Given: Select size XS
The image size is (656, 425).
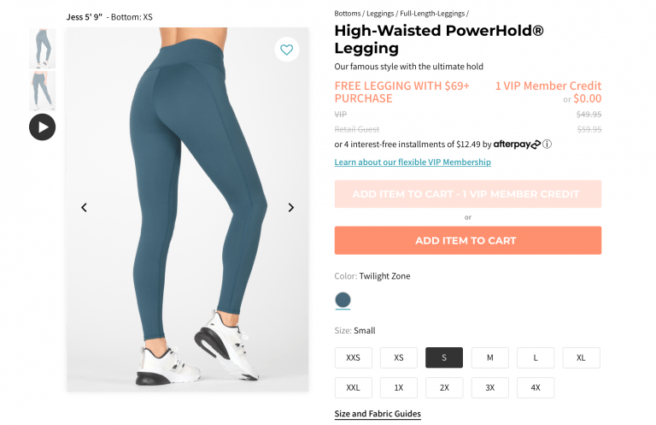Looking at the screenshot, I should (399, 357).
